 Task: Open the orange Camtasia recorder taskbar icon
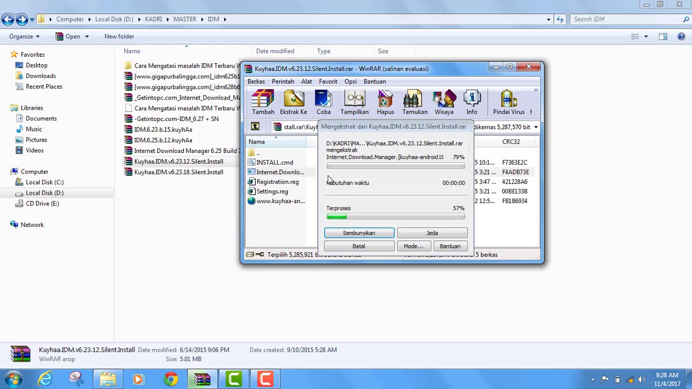[265, 379]
